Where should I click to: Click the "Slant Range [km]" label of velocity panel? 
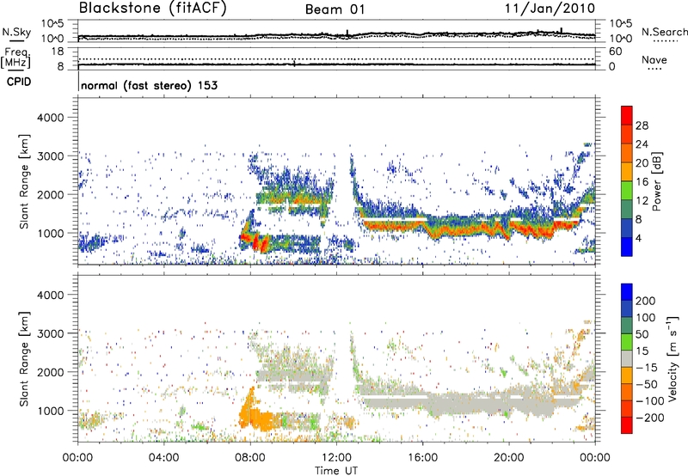(24, 358)
